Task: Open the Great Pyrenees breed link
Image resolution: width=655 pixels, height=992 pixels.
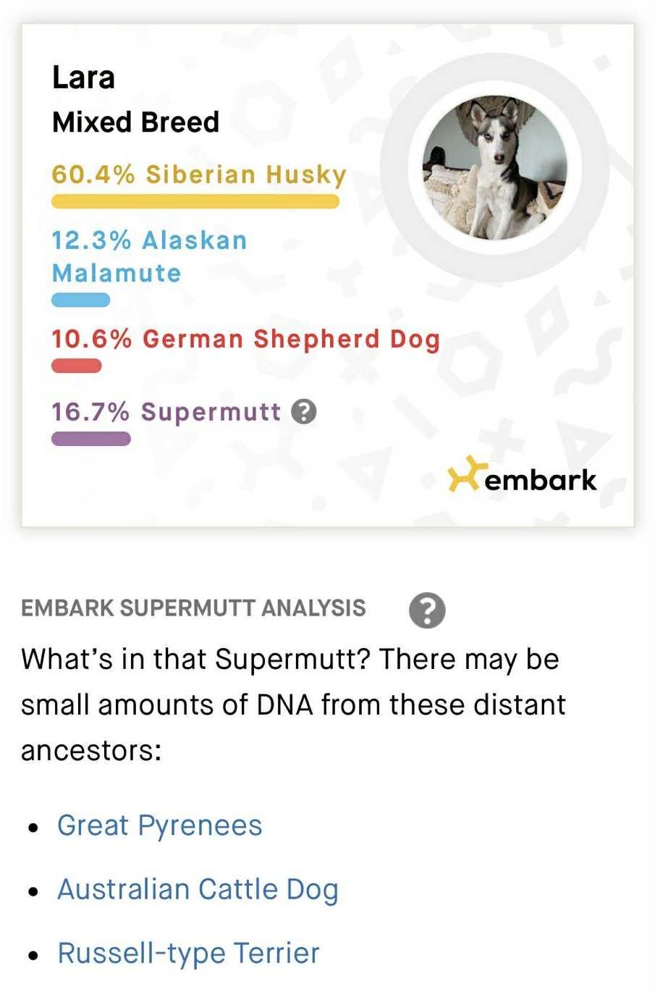Action: click(x=159, y=825)
